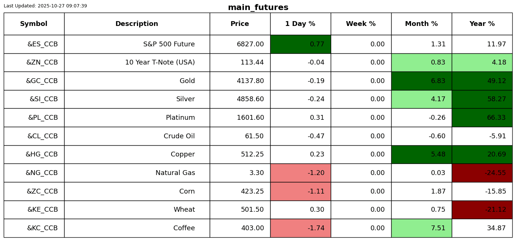Click the Last Updated timestamp text
The image size is (516, 241).
pyautogui.click(x=45, y=6)
